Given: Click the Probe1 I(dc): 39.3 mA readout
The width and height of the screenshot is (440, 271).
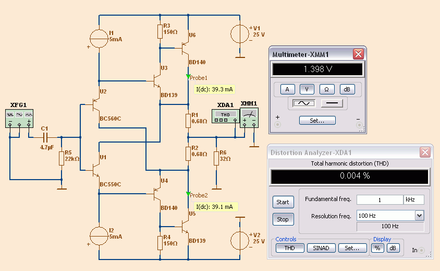Looking at the screenshot, I should pos(214,89).
